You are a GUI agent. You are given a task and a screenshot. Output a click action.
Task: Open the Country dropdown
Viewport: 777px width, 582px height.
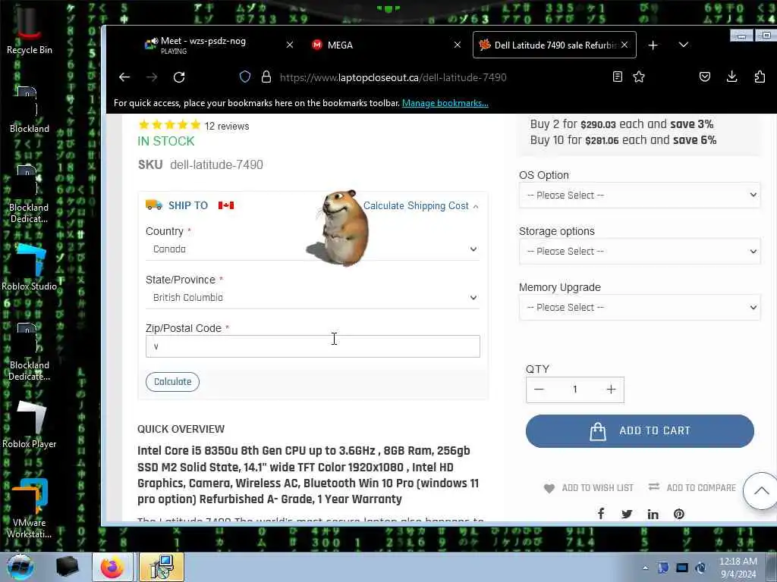pos(313,249)
